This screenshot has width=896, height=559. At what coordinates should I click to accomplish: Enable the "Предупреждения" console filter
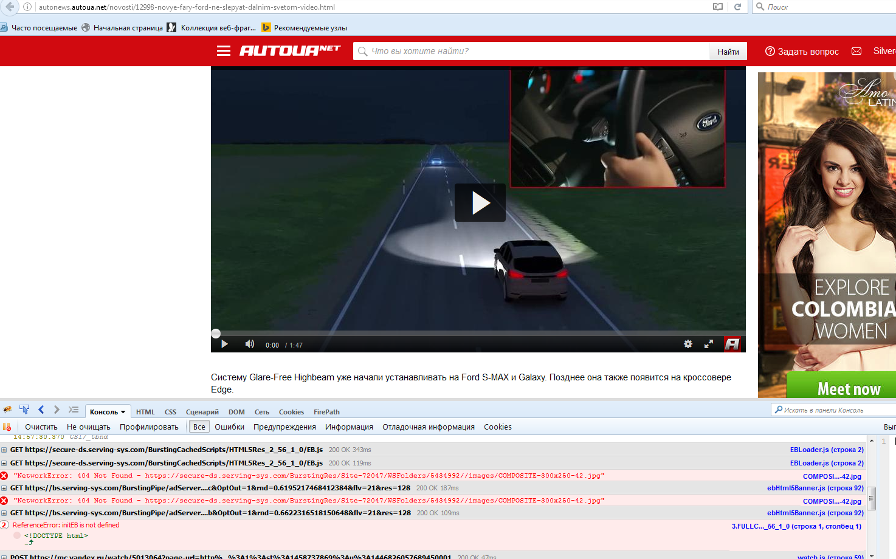tap(284, 427)
